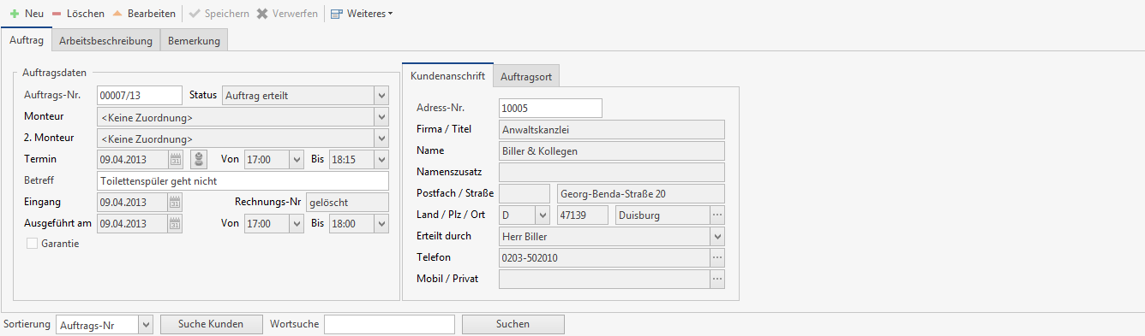Viewport: 1145px width, 336px height.
Task: Open the Bemerkung tab
Action: pos(195,40)
